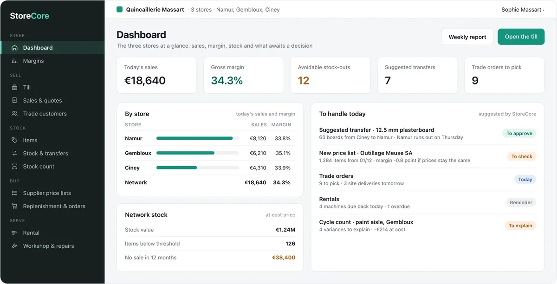Click the Weekly report button
The width and height of the screenshot is (557, 284).
[x=467, y=37]
